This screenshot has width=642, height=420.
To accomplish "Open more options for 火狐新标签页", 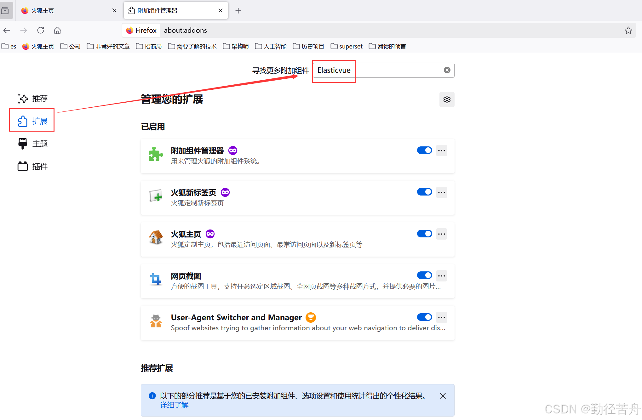I will tap(441, 192).
